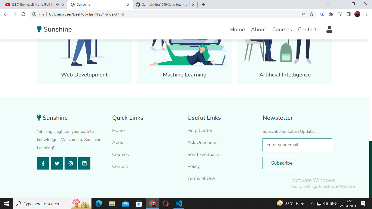The image size is (372, 209).
Task: Open the Web Development course card
Action: [84, 62]
